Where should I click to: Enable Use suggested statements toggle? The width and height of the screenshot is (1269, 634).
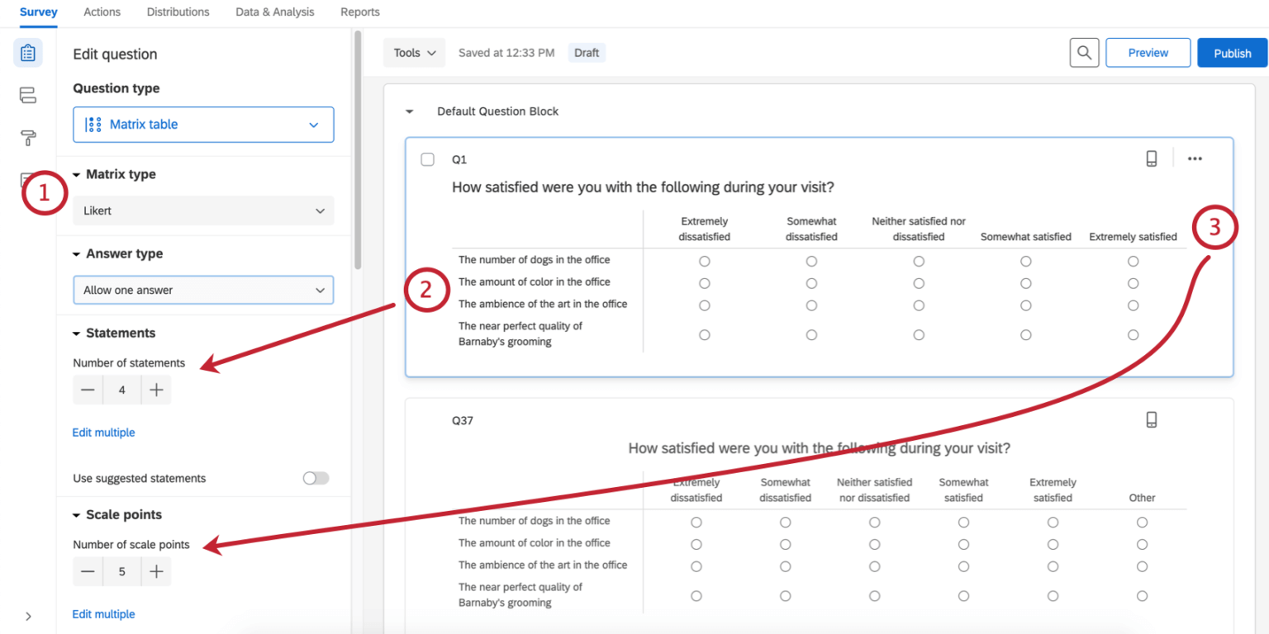315,478
